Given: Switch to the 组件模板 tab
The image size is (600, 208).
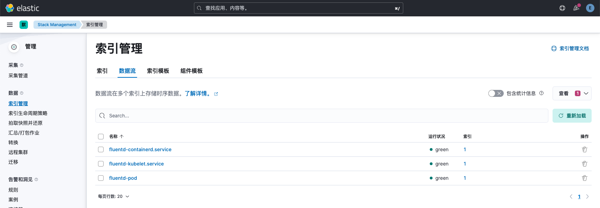Looking at the screenshot, I should tap(192, 71).
